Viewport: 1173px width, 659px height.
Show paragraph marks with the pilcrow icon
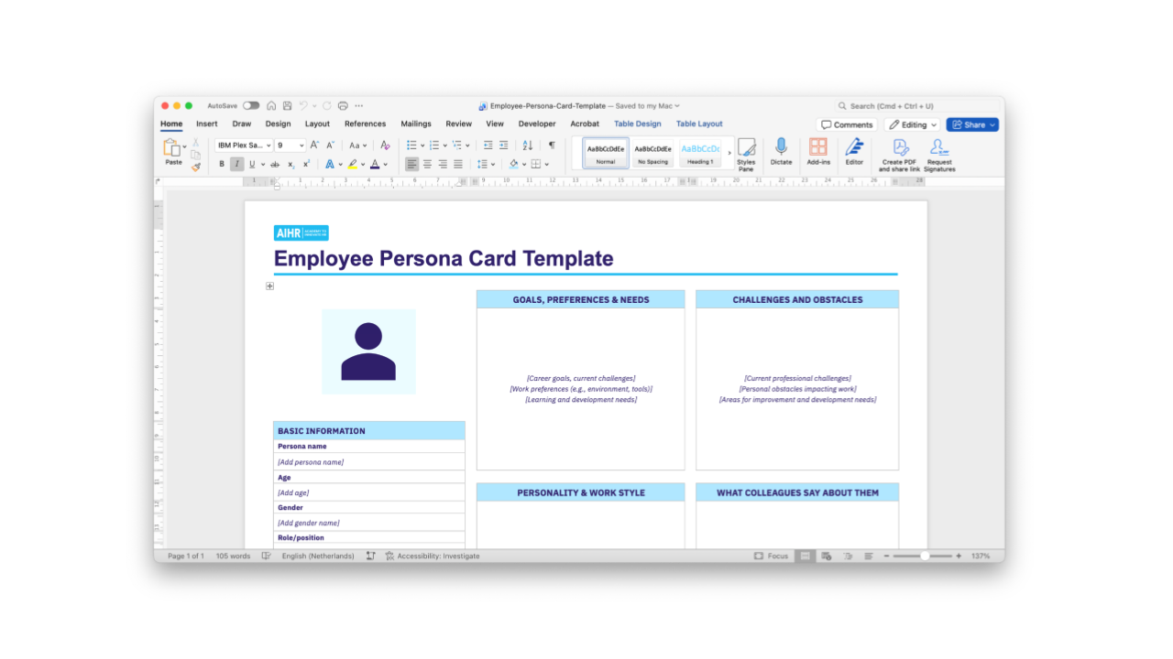coord(552,146)
